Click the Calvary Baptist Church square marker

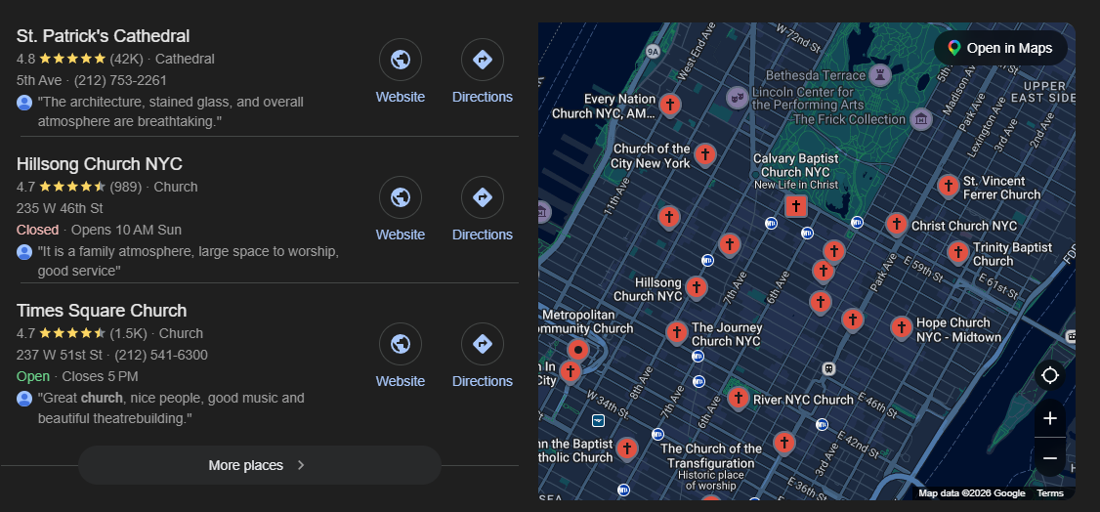[x=797, y=206]
